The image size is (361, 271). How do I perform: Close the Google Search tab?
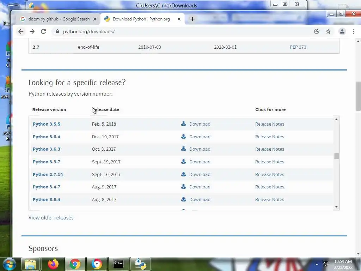[94, 19]
